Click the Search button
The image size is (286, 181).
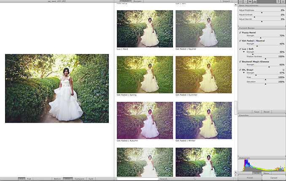pyautogui.click(x=163, y=179)
